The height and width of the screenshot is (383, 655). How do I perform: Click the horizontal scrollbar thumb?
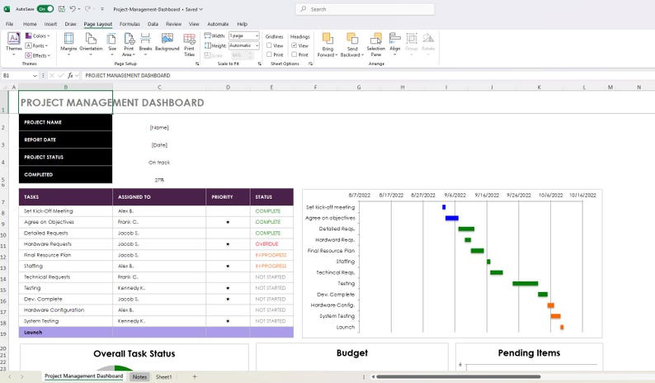[x=458, y=376]
